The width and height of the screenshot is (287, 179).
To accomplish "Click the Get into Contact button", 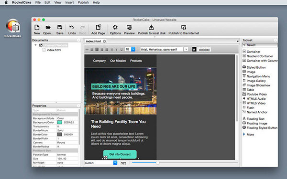I will pos(120,154).
